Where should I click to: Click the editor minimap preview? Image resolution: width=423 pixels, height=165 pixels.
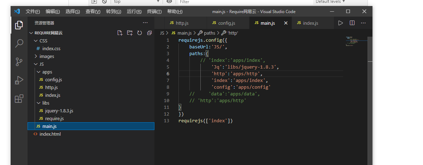click(356, 41)
